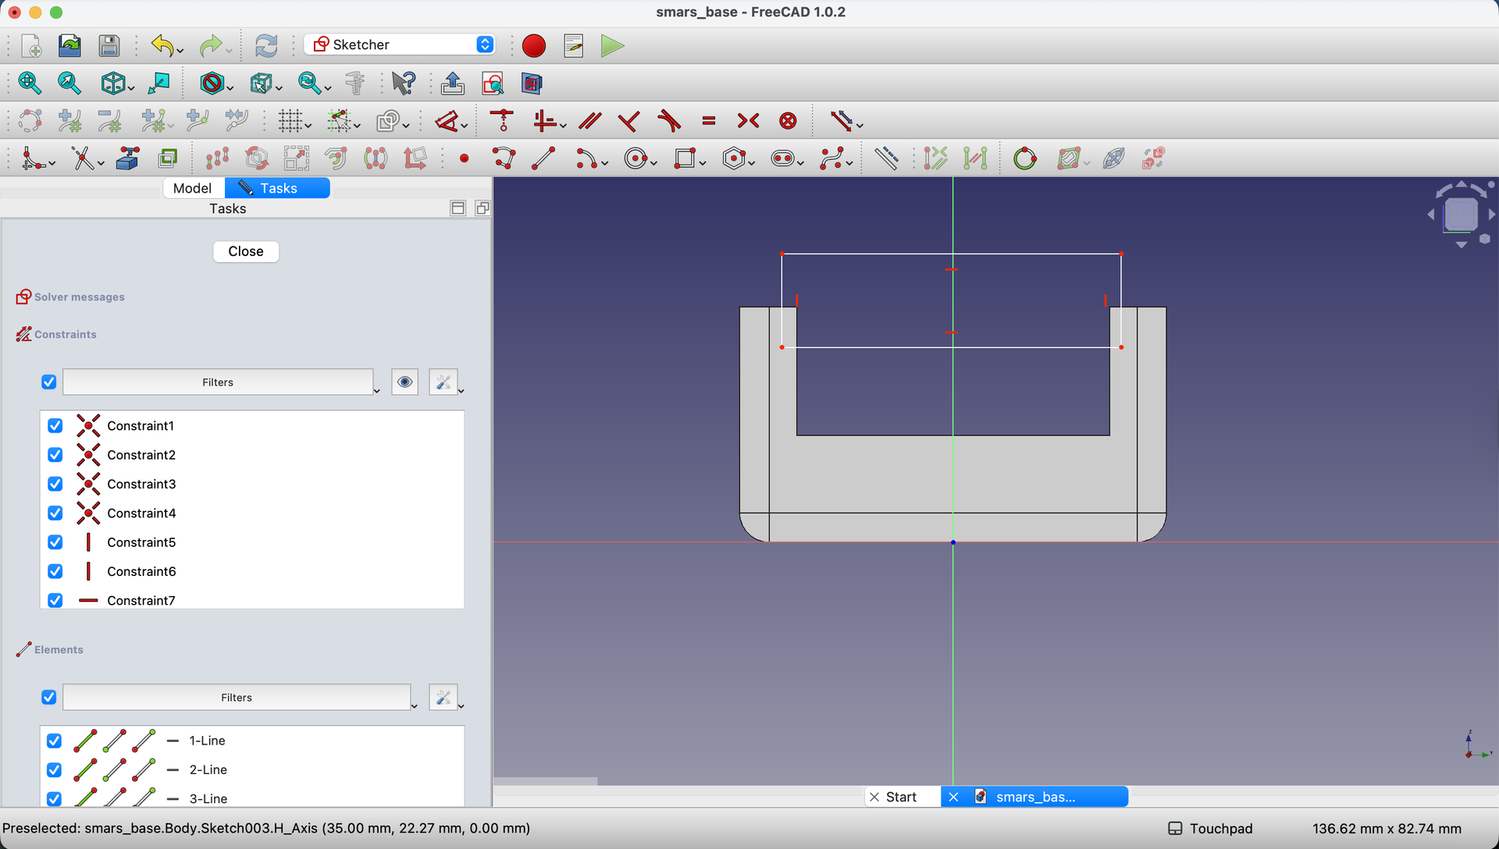
Task: Toggle the Constraints filters checkbox
Action: (49, 382)
